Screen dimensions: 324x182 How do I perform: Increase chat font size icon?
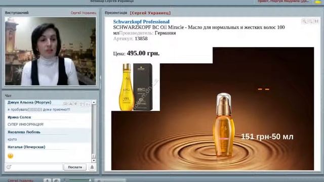pos(82,104)
